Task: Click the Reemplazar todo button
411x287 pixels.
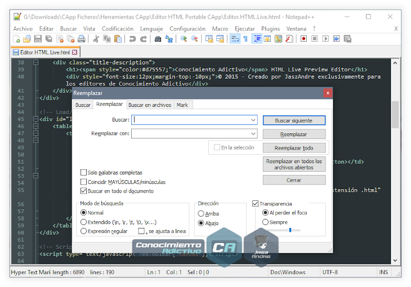Action: pyautogui.click(x=294, y=148)
